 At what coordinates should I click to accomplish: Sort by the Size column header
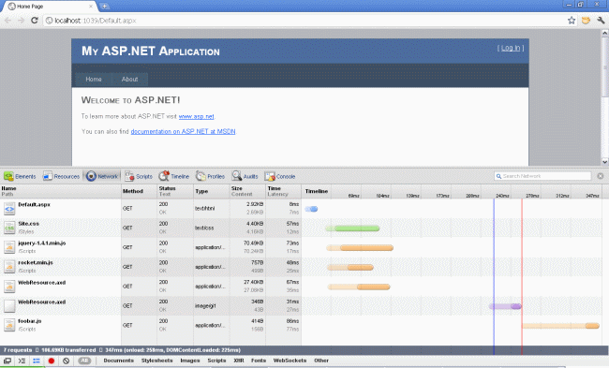(x=247, y=191)
